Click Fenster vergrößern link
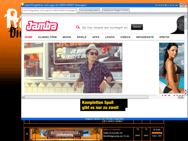 point(115,119)
